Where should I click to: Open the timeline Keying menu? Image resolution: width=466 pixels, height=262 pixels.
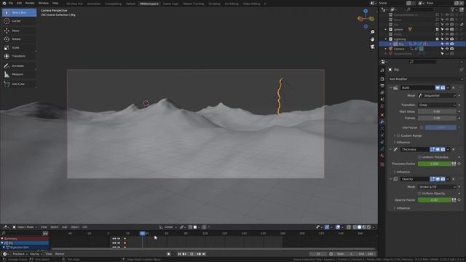point(36,254)
